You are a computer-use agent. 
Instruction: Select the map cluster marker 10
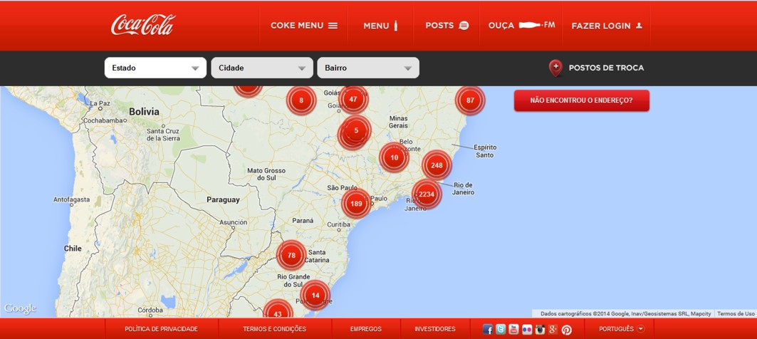pyautogui.click(x=394, y=157)
